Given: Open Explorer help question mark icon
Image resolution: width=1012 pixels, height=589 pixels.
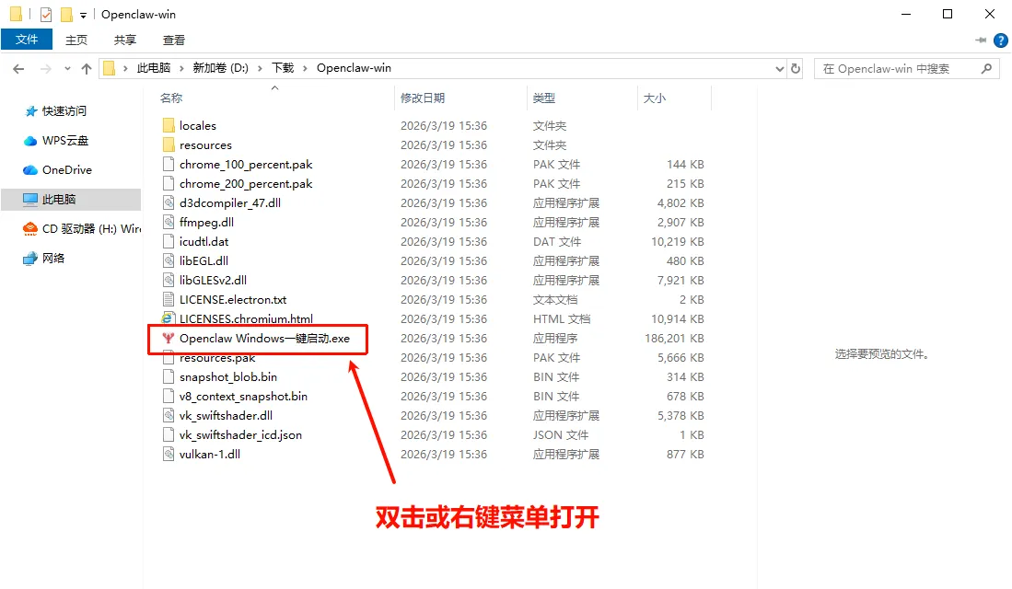Looking at the screenshot, I should pyautogui.click(x=1000, y=40).
